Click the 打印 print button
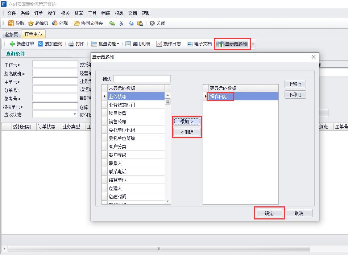348x255 pixels. point(76,44)
